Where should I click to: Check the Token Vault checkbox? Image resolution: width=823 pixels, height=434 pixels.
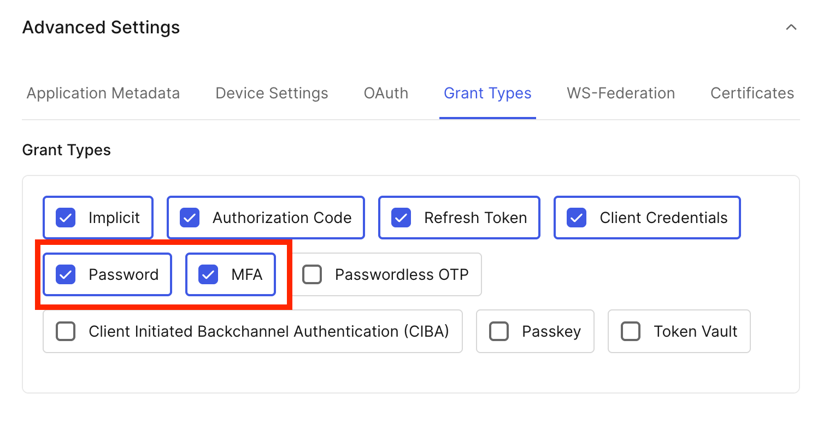click(x=631, y=331)
